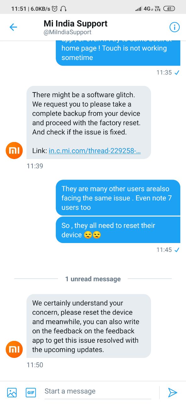Tap the battery indicator icon
This screenshot has width=186, height=404.
coord(169,9)
